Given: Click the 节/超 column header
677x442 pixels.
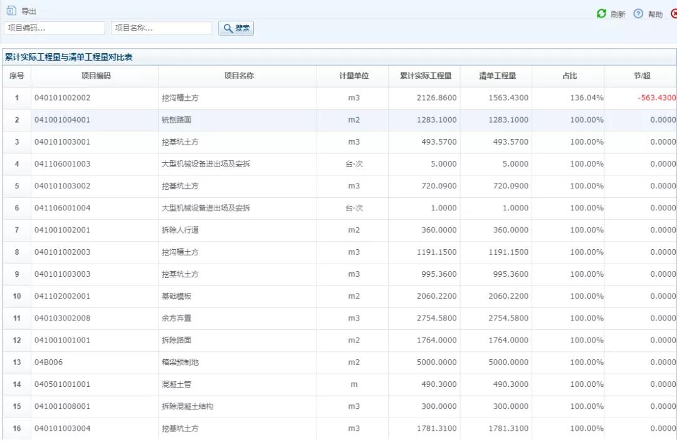Looking at the screenshot, I should [642, 76].
